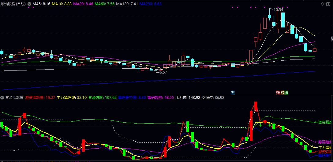Click the latest red candlestick at far right
The image size is (333, 162).
click(315, 50)
